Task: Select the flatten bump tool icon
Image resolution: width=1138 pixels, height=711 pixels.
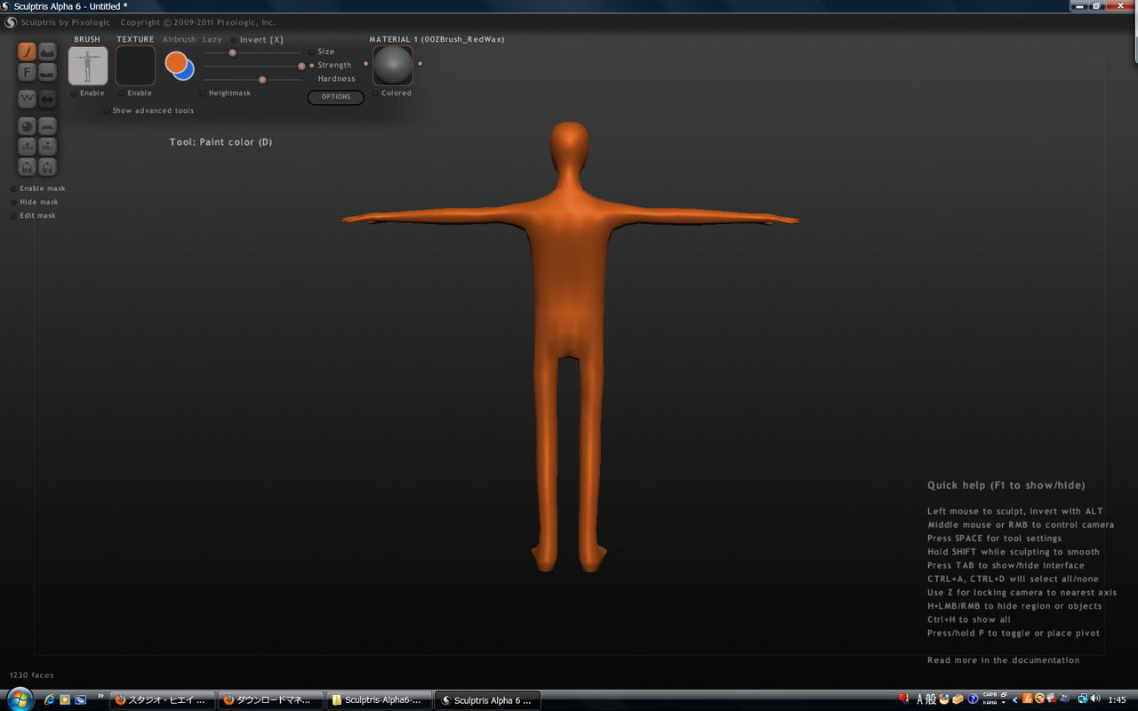Action: coord(48,72)
